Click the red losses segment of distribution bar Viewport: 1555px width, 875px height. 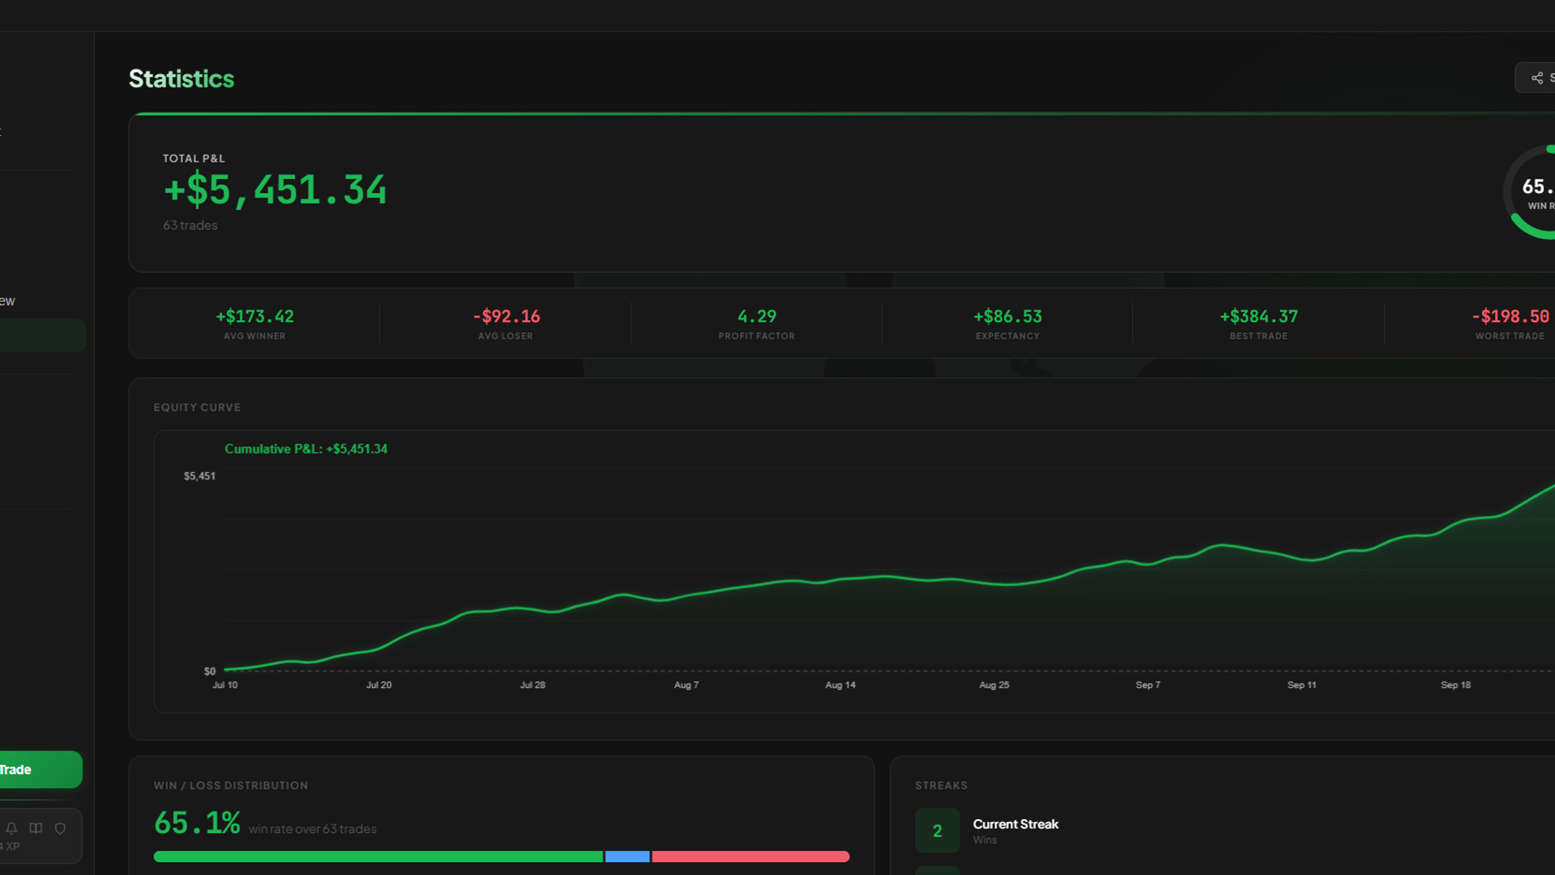pos(751,856)
